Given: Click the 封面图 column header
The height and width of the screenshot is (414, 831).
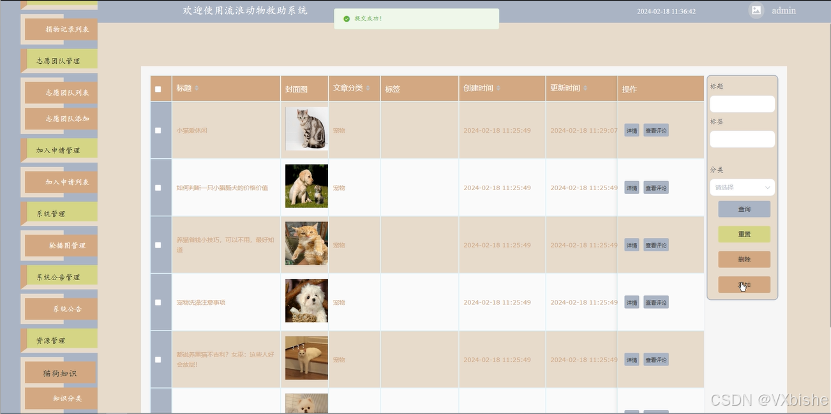Looking at the screenshot, I should (297, 89).
